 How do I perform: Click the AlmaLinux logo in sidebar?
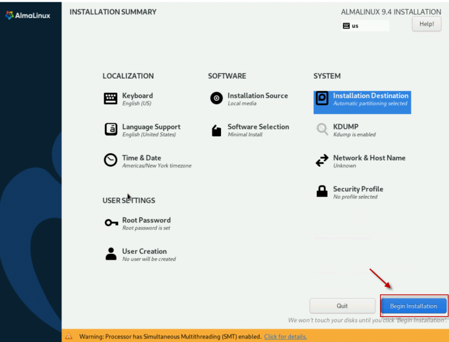(27, 15)
